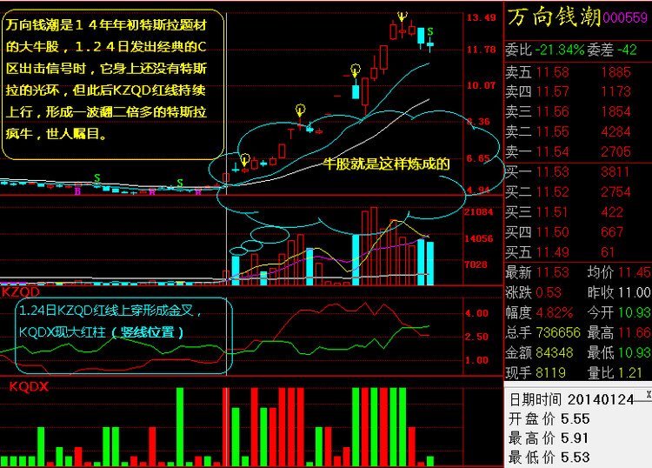Viewport: 652px width, 468px height.
Task: Click 卖二 volume 4284
Action: pyautogui.click(x=615, y=132)
